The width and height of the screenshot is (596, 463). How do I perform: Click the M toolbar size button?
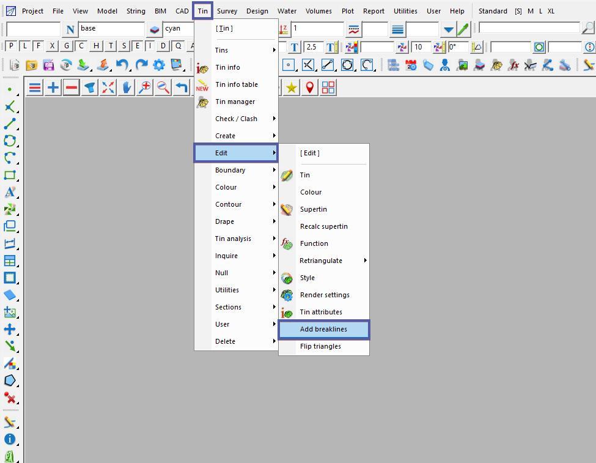[531, 11]
